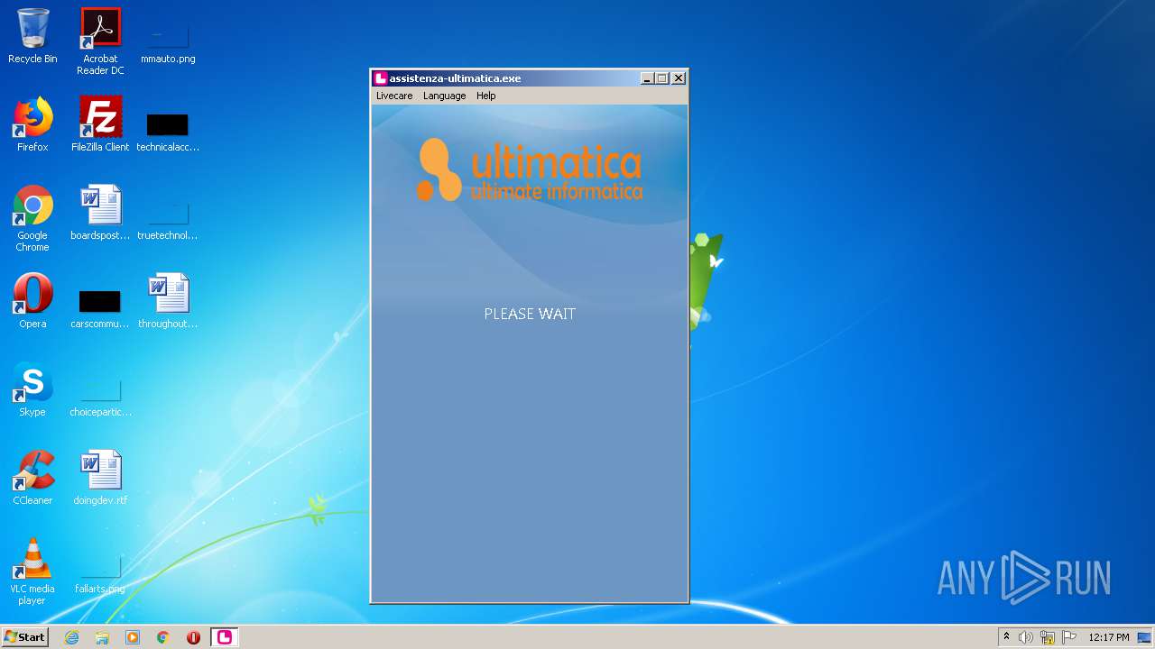The image size is (1155, 649).
Task: Select the Firefox desktop shortcut
Action: [32, 124]
